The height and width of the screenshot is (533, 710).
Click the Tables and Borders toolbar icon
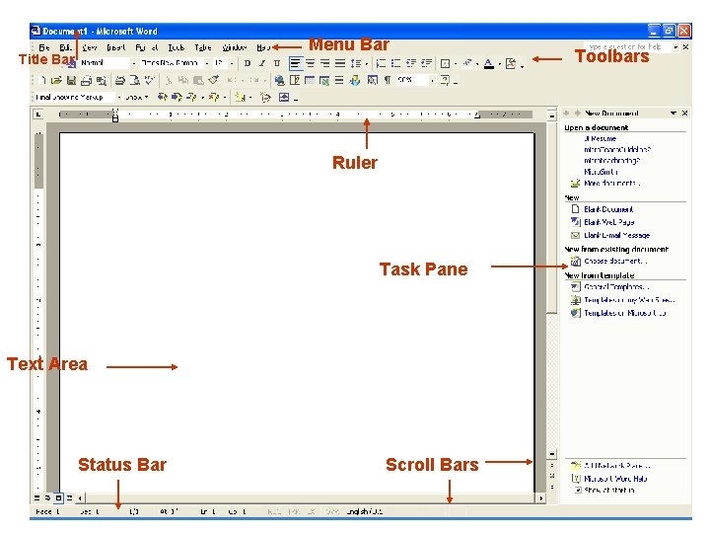295,80
